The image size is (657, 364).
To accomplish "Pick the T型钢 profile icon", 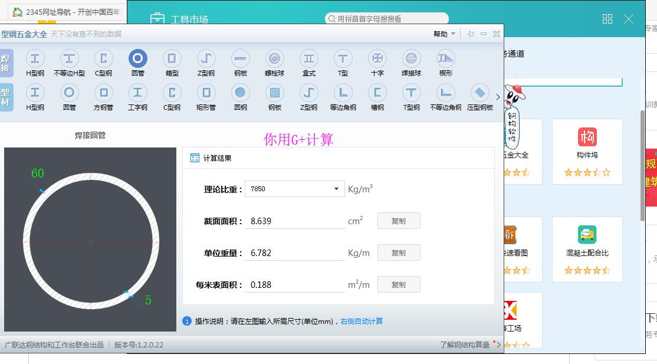I will [412, 93].
